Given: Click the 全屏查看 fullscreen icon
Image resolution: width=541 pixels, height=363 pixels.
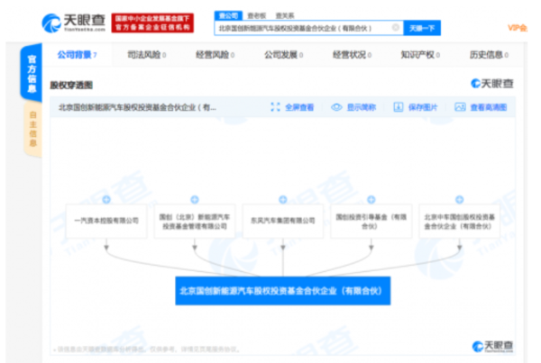Looking at the screenshot, I should pyautogui.click(x=275, y=107).
